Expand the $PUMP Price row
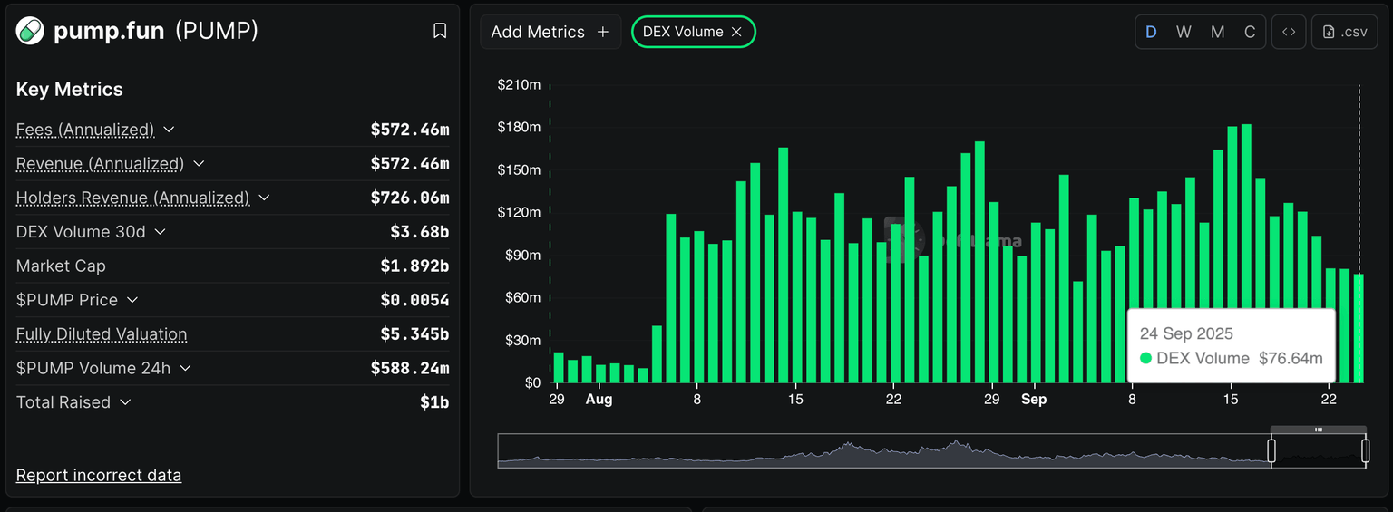 point(132,300)
